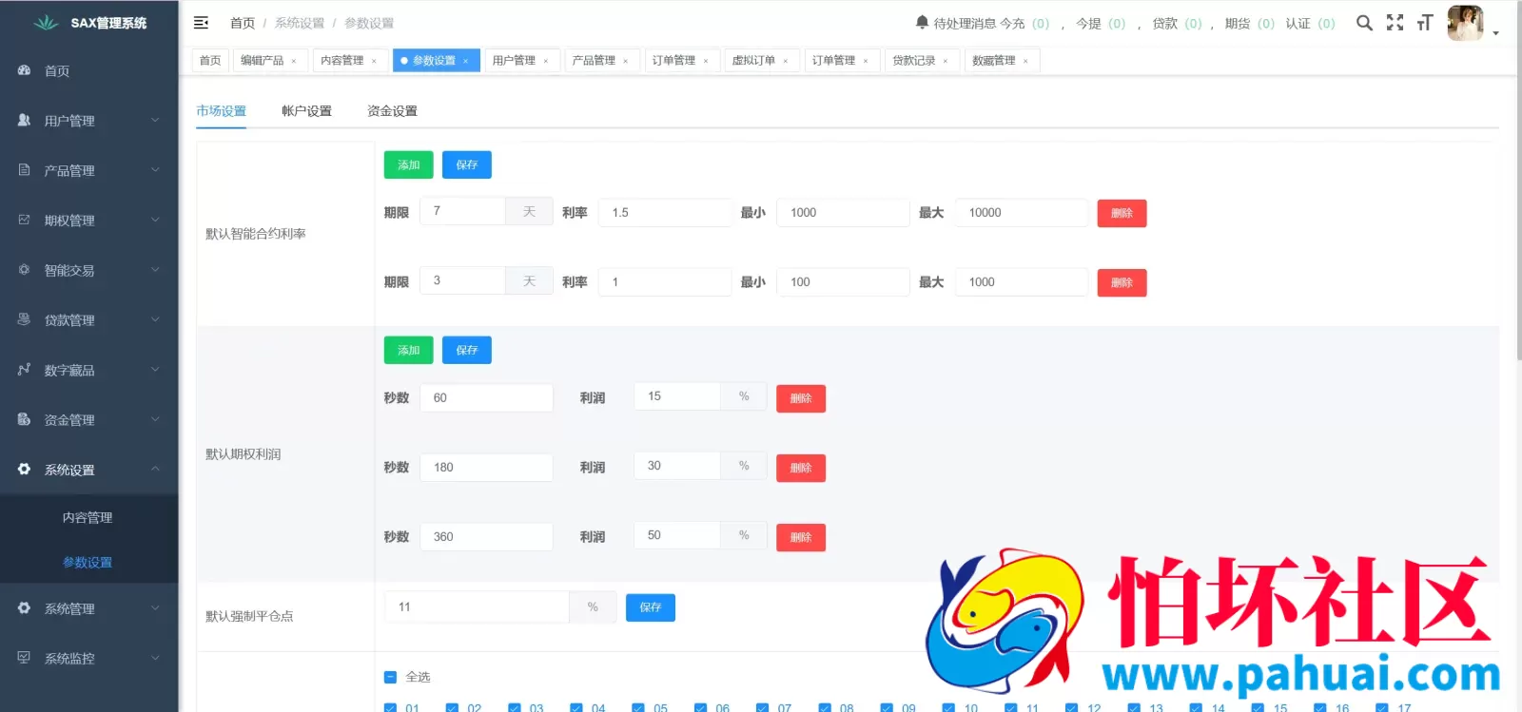1522x712 pixels.
Task: Click the coins icon beside 贷款管理
Action: click(24, 319)
